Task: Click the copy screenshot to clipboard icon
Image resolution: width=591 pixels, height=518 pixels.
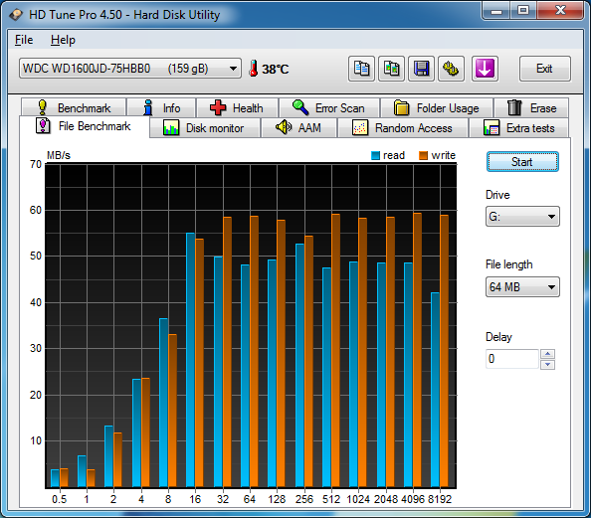Action: [x=391, y=69]
